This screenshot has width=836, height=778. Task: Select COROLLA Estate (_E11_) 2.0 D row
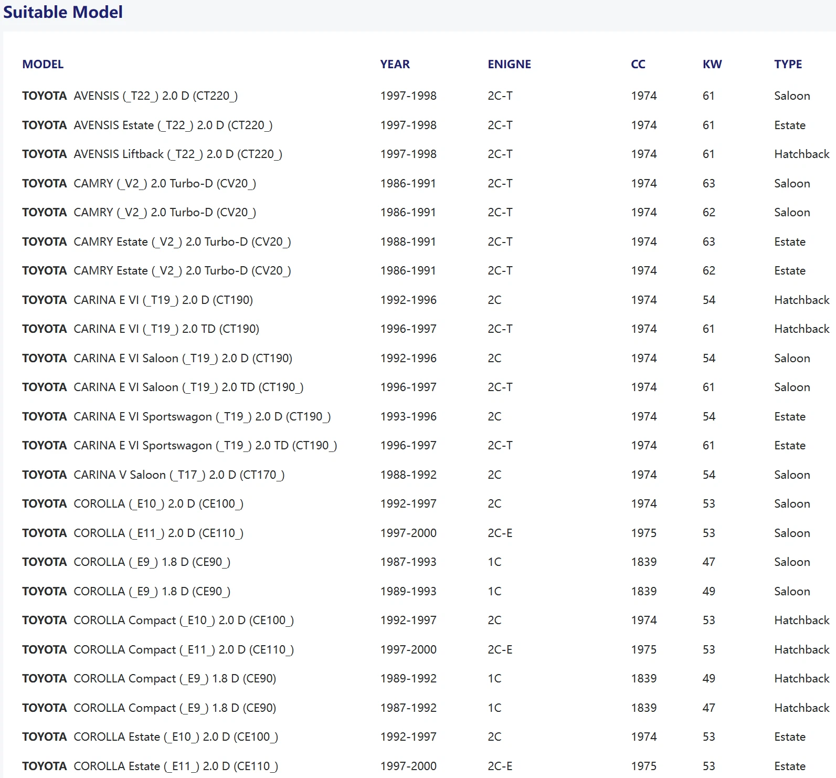(426, 766)
